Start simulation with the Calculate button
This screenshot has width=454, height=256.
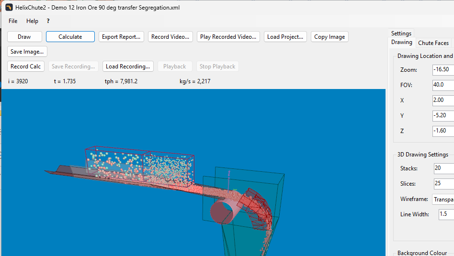click(70, 37)
